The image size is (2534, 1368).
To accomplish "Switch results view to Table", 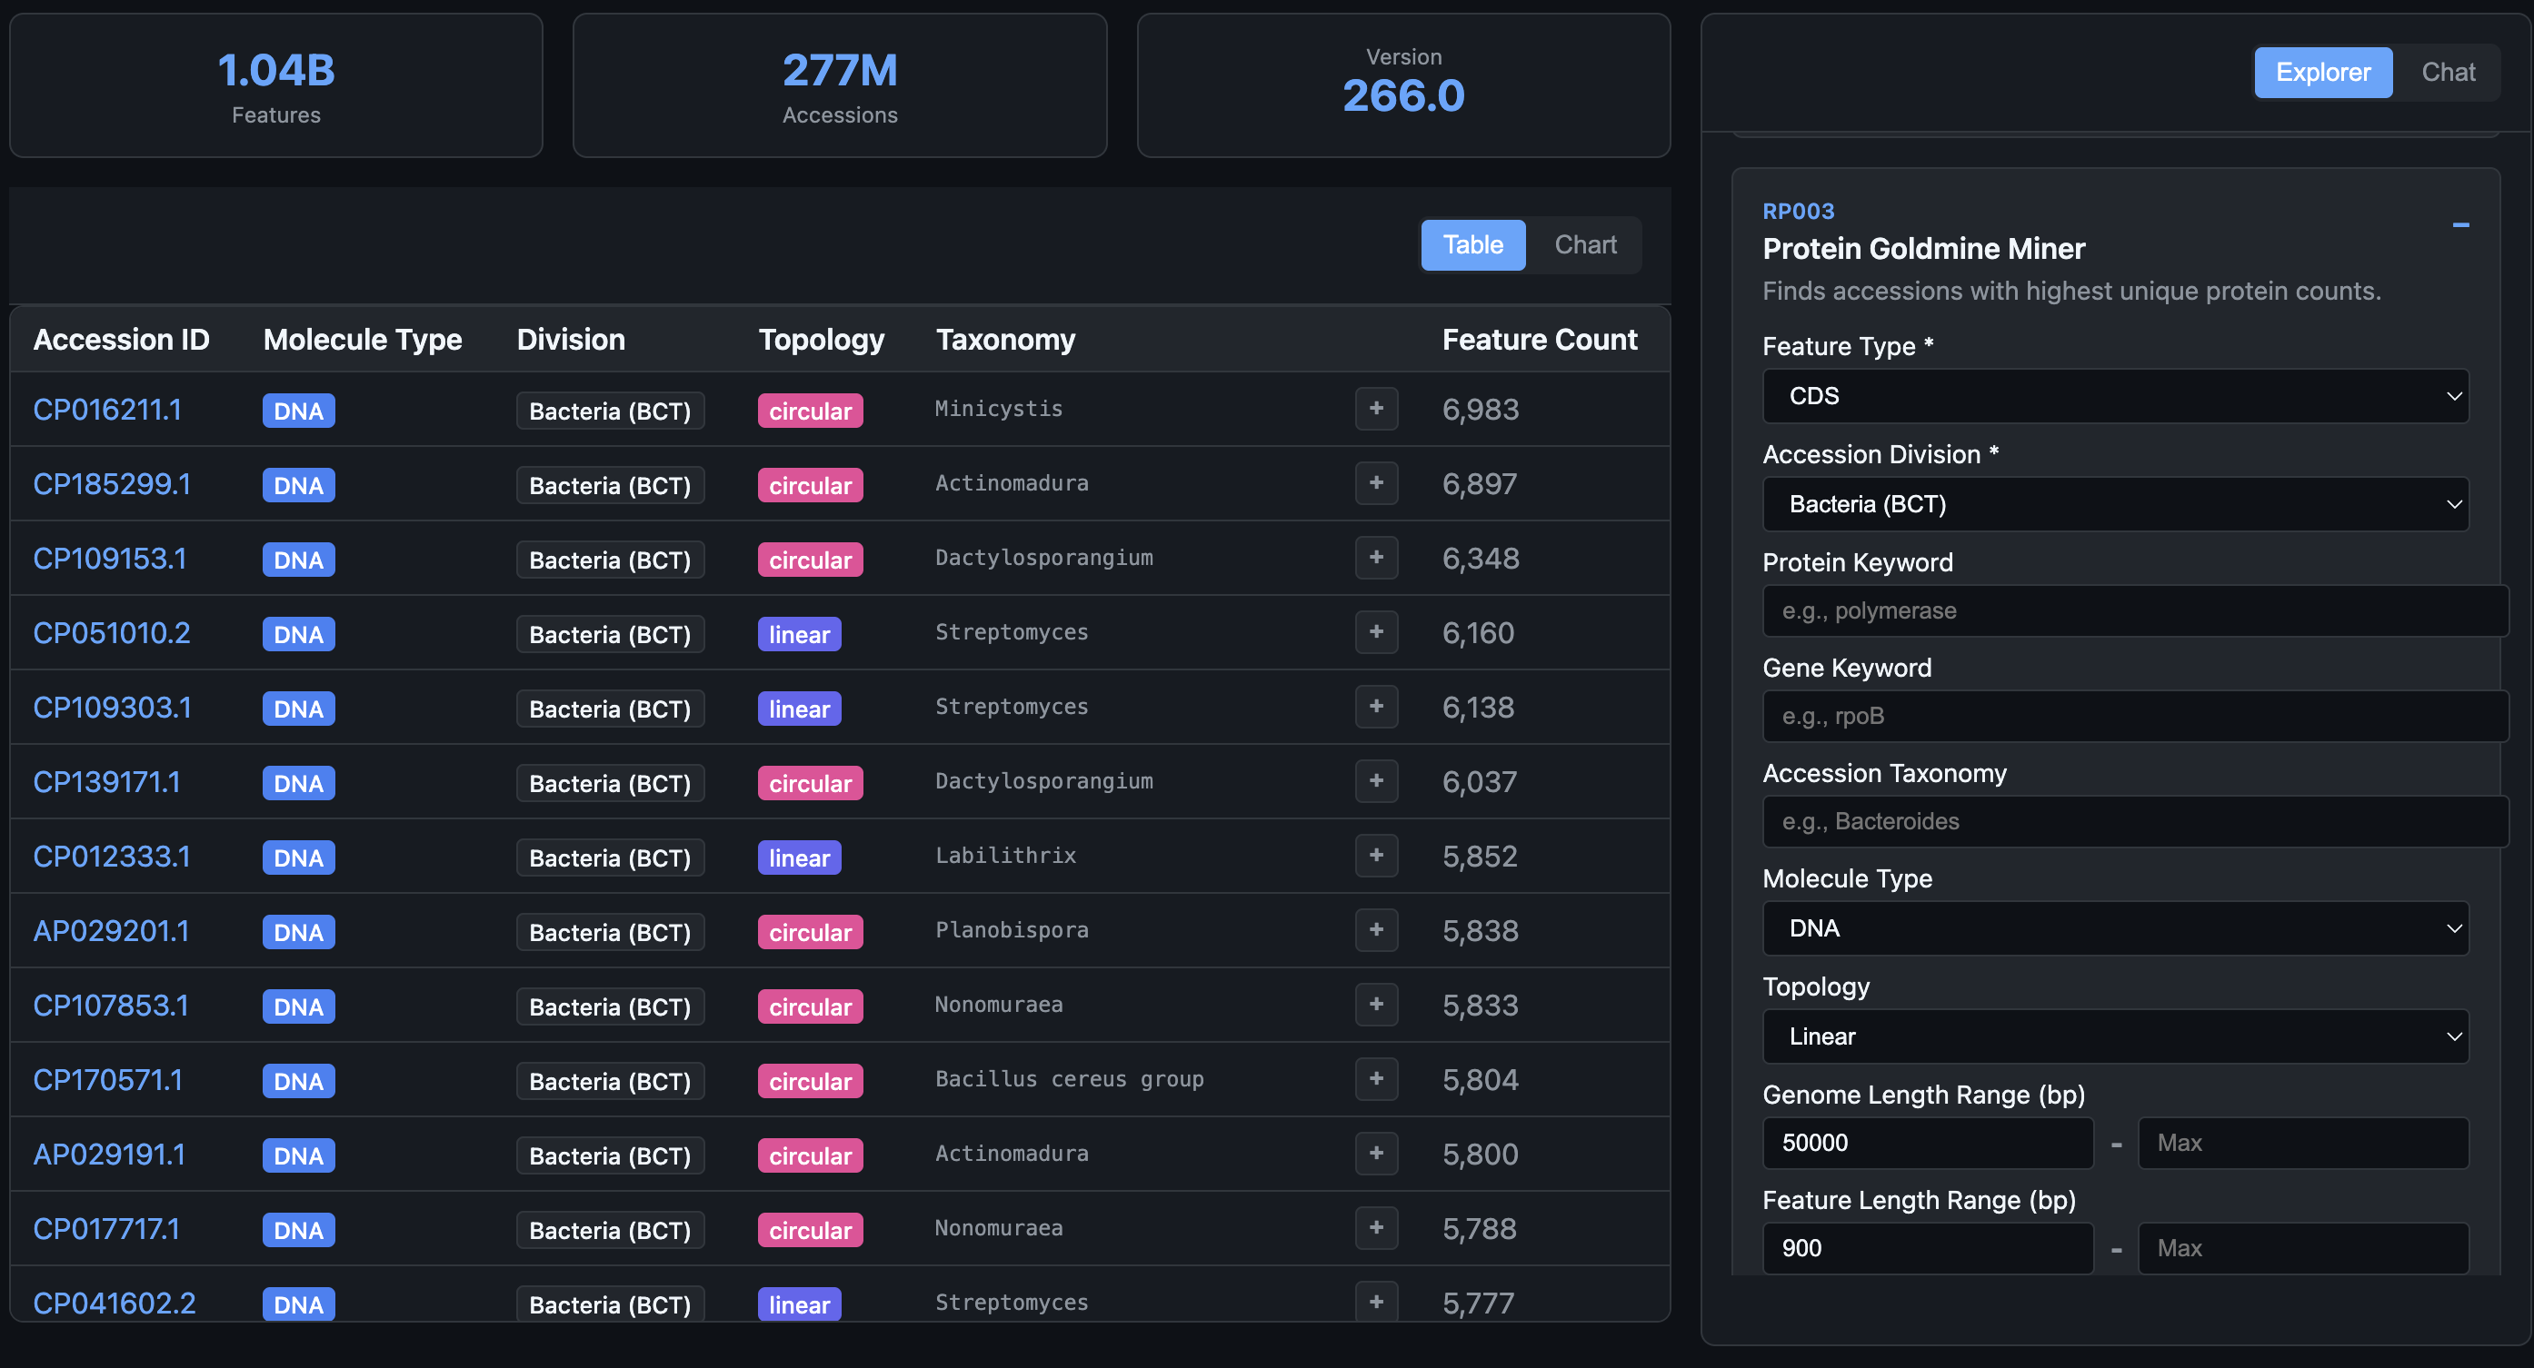I will 1472,245.
